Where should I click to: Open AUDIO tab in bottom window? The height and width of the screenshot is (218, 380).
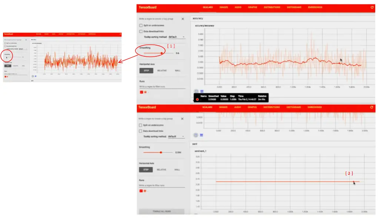237,107
